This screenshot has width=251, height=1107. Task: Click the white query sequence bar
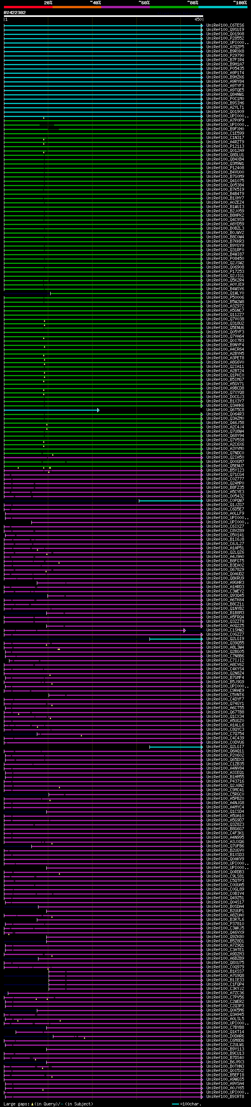(104, 16)
